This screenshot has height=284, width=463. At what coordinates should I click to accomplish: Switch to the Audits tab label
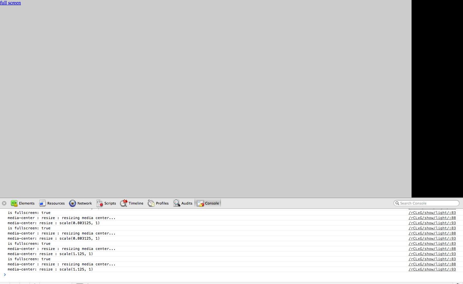click(187, 203)
